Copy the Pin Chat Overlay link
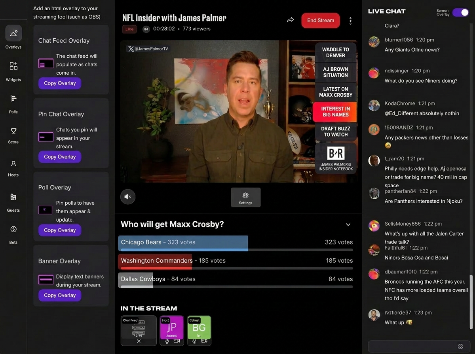This screenshot has height=354, width=475. click(60, 157)
